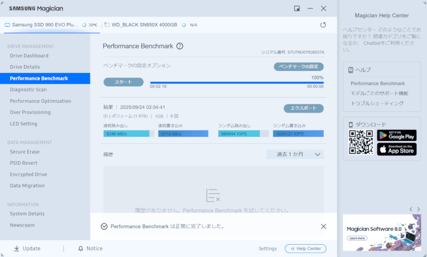
Task: Open トラブルシューティング help link
Action: (x=377, y=103)
